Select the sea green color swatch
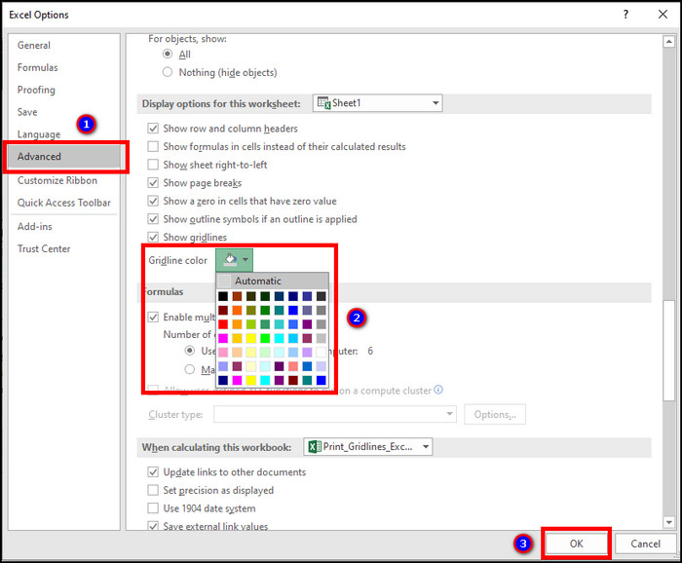The height and width of the screenshot is (563, 682). 265,324
